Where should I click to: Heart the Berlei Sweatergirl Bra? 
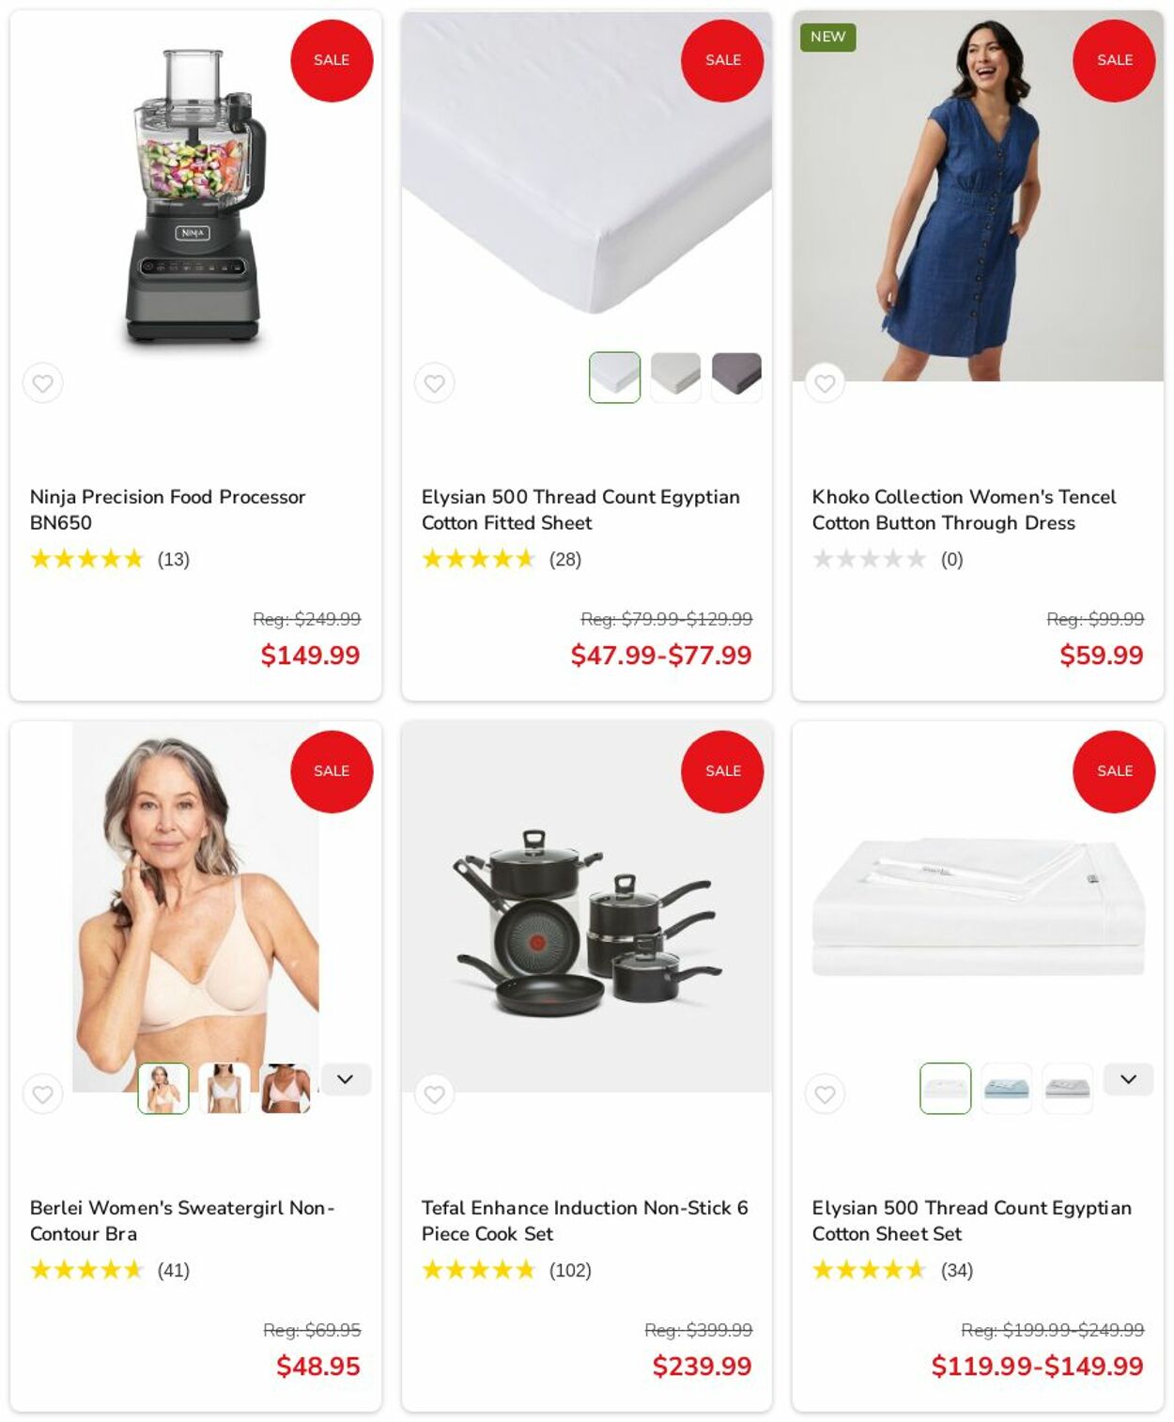click(43, 1094)
